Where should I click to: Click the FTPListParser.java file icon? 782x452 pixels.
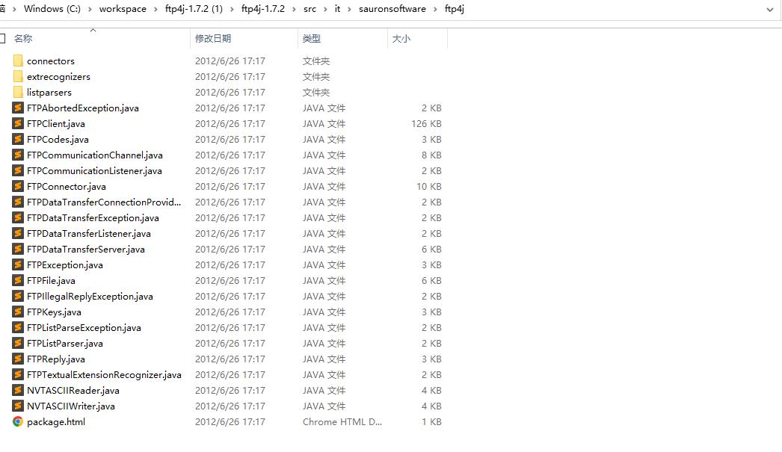(18, 344)
